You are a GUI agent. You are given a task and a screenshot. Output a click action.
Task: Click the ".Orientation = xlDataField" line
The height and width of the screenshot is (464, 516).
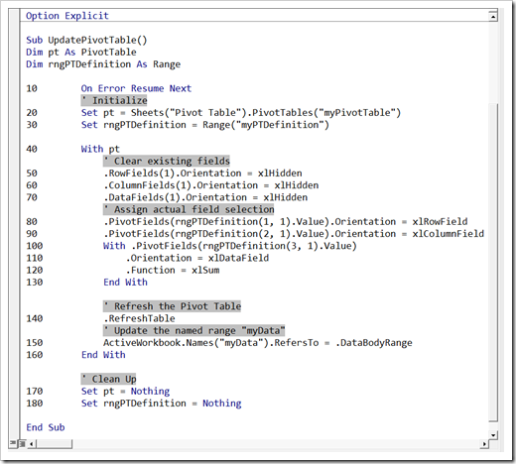coord(197,258)
